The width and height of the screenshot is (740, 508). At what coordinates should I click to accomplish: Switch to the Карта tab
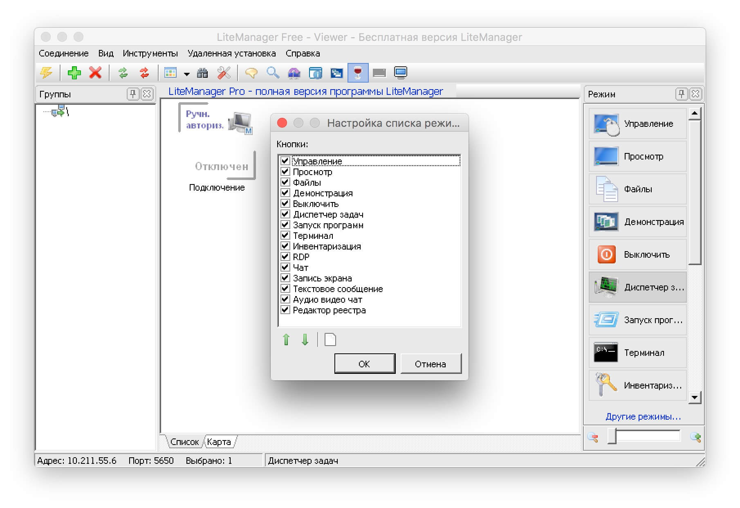click(219, 442)
